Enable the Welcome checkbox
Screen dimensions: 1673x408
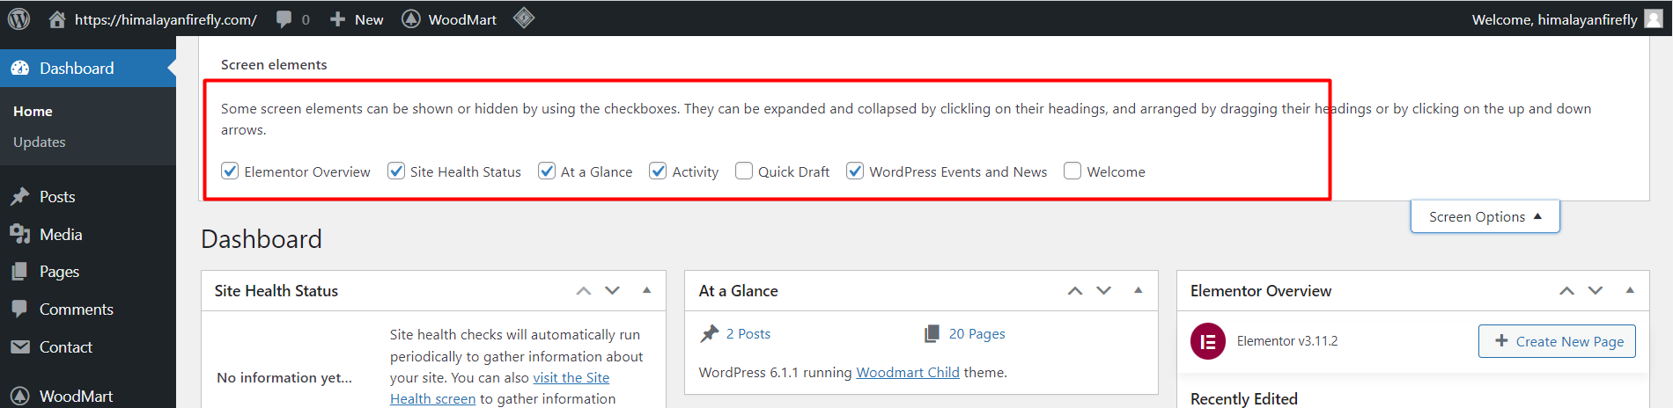click(x=1072, y=171)
